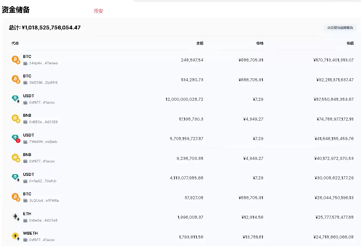Click the USDT icon with Tron badge
361x246 pixels.
pyautogui.click(x=15, y=138)
